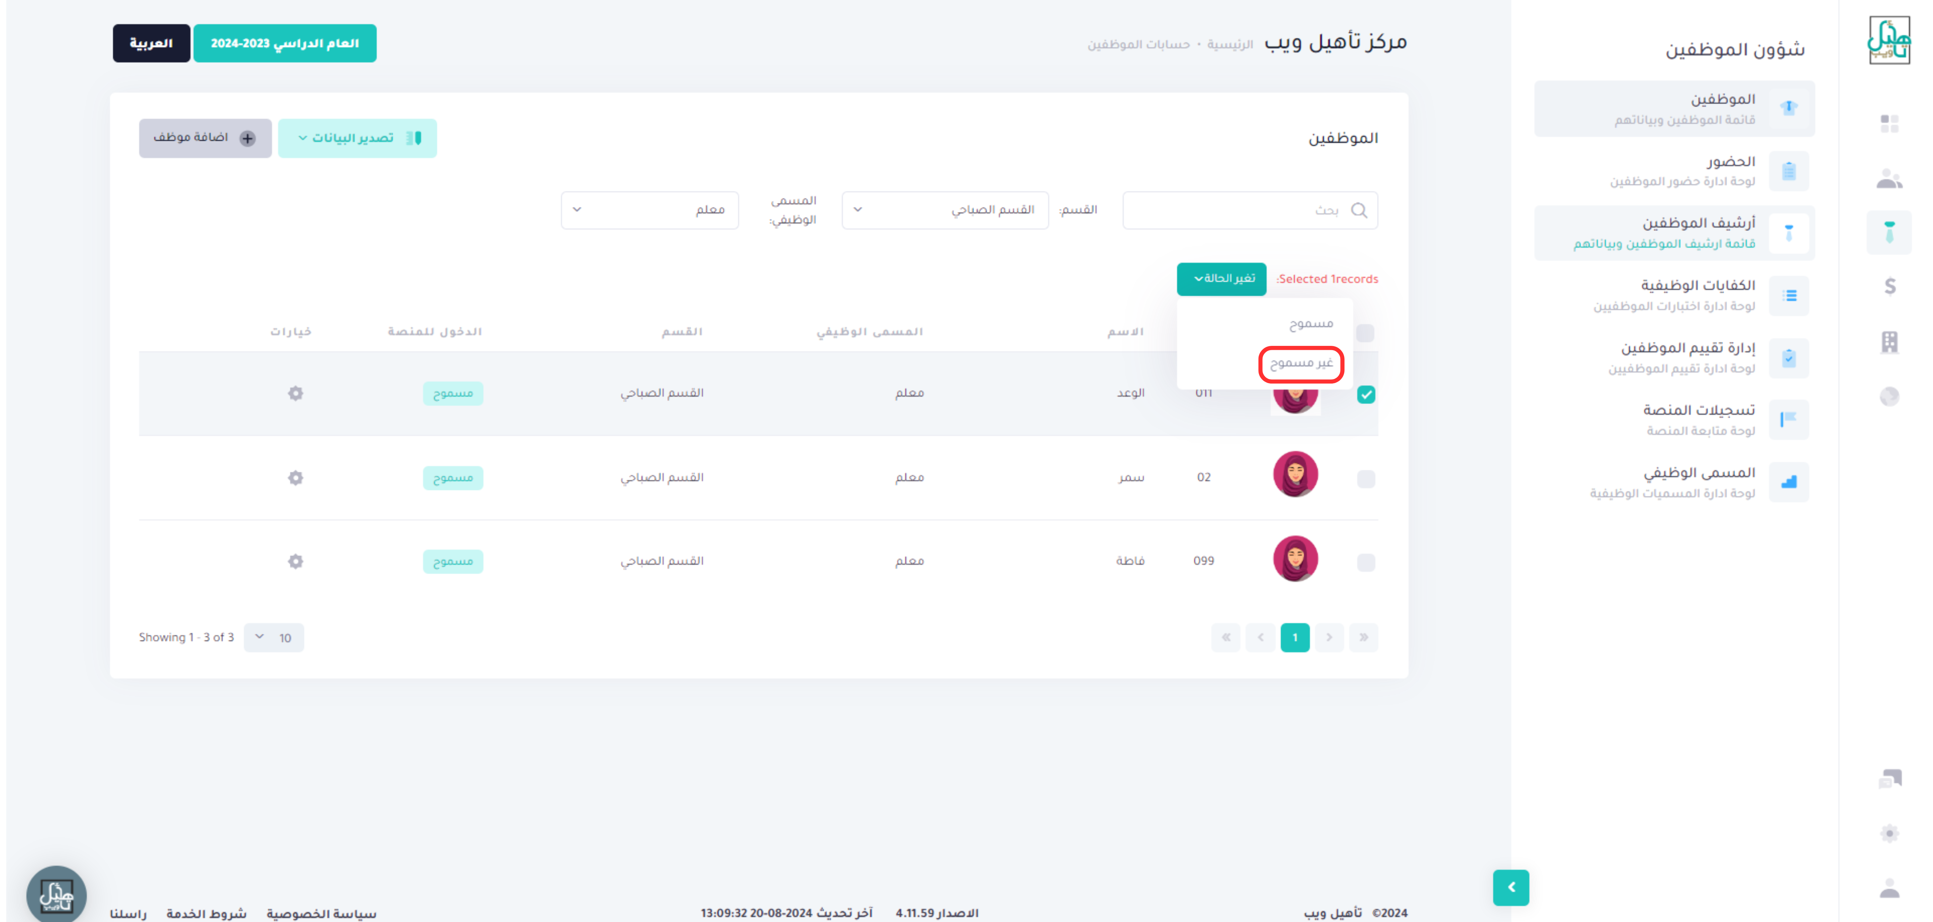Open الكفايات الوظيفية menu item
The height and width of the screenshot is (922, 1933).
click(x=1674, y=296)
